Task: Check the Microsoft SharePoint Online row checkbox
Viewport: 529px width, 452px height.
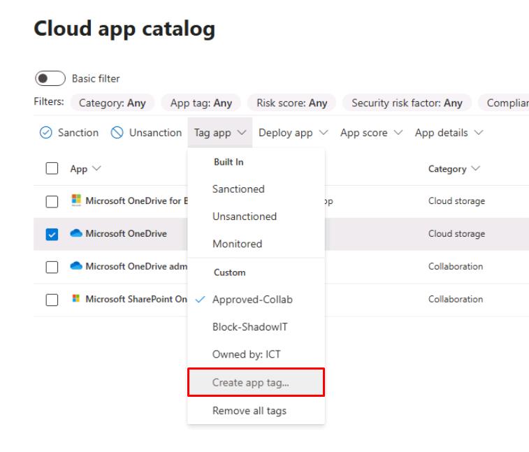Action: (52, 299)
